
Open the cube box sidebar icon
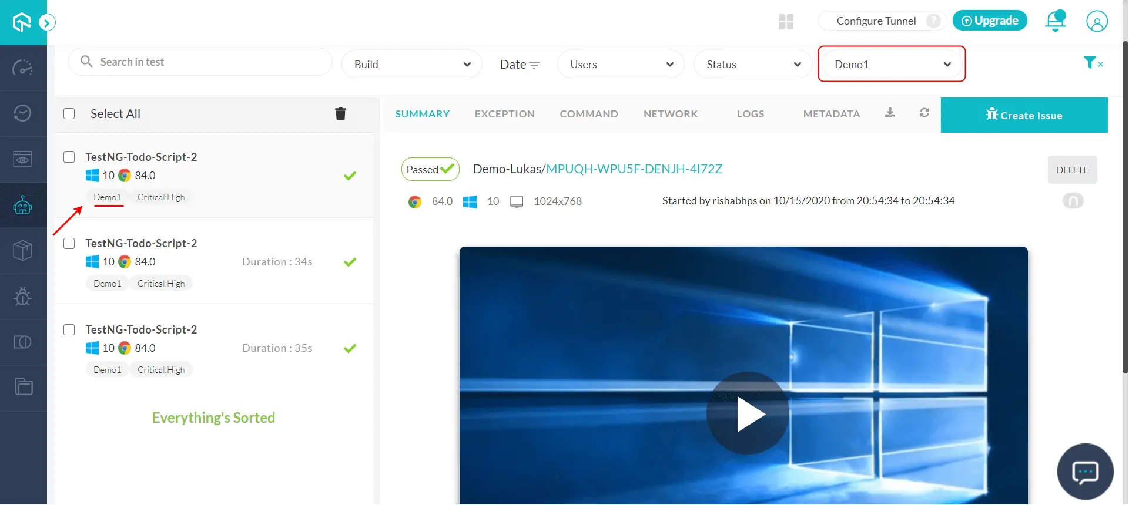[23, 251]
